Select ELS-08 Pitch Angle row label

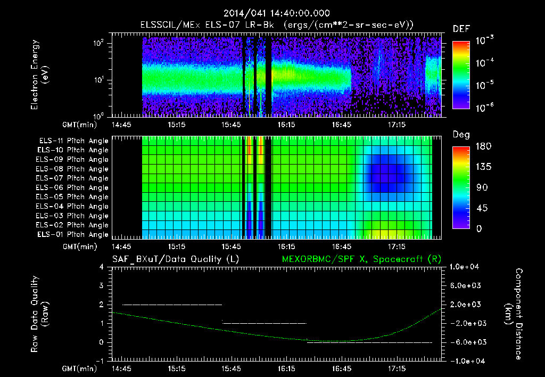coord(72,169)
